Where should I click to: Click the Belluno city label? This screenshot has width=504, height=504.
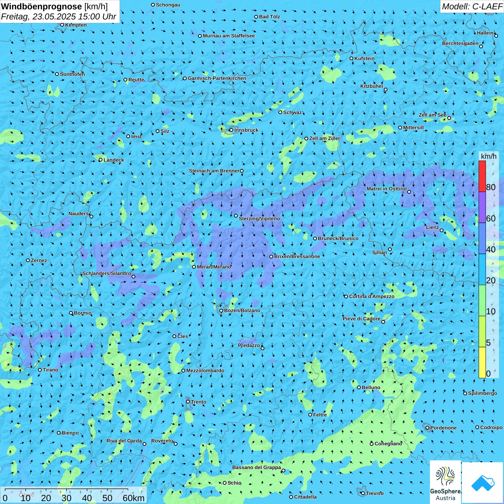pyautogui.click(x=371, y=387)
